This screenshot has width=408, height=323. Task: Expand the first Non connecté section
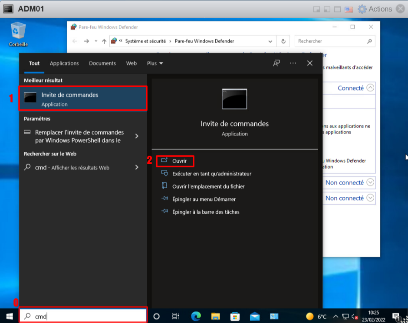pos(370,183)
